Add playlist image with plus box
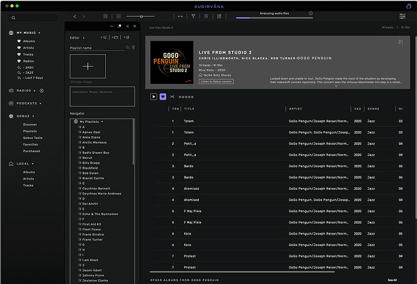 tap(88, 66)
